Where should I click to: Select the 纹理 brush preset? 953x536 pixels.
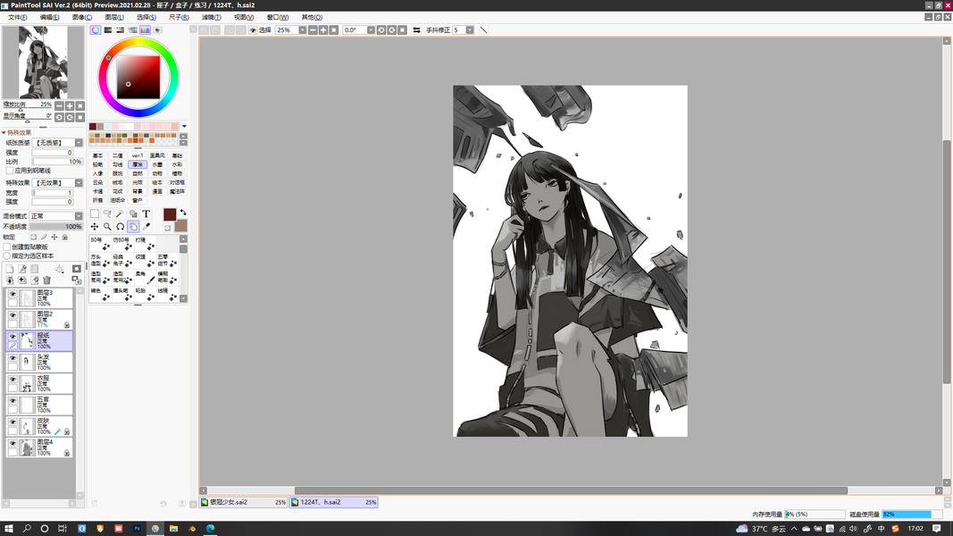click(145, 261)
